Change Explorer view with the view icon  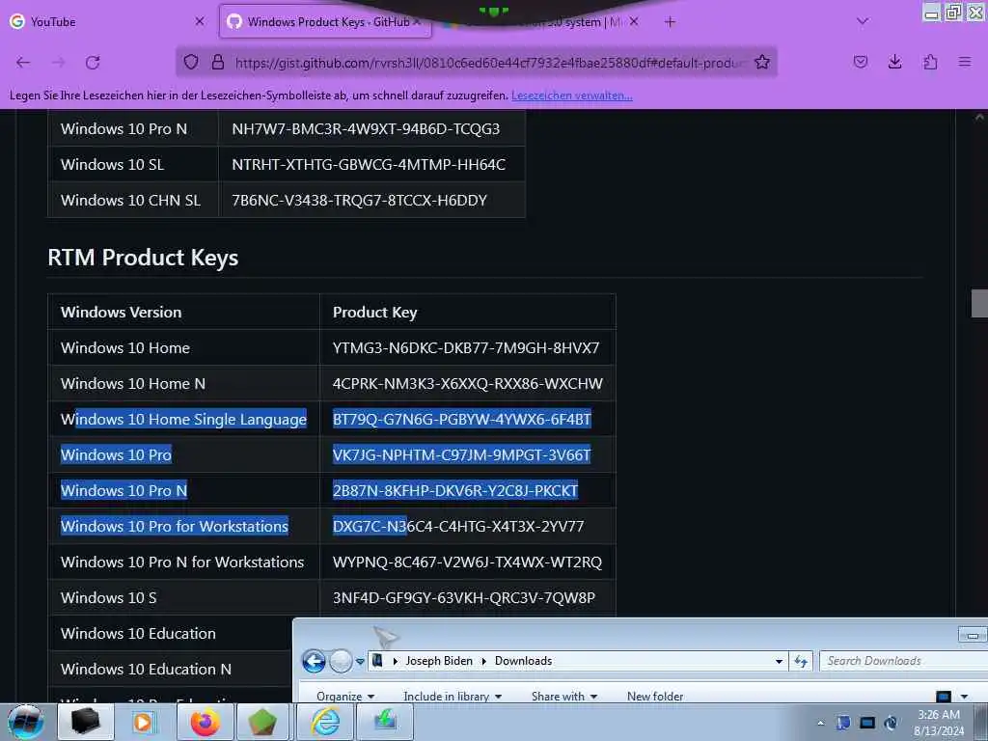[x=944, y=696]
